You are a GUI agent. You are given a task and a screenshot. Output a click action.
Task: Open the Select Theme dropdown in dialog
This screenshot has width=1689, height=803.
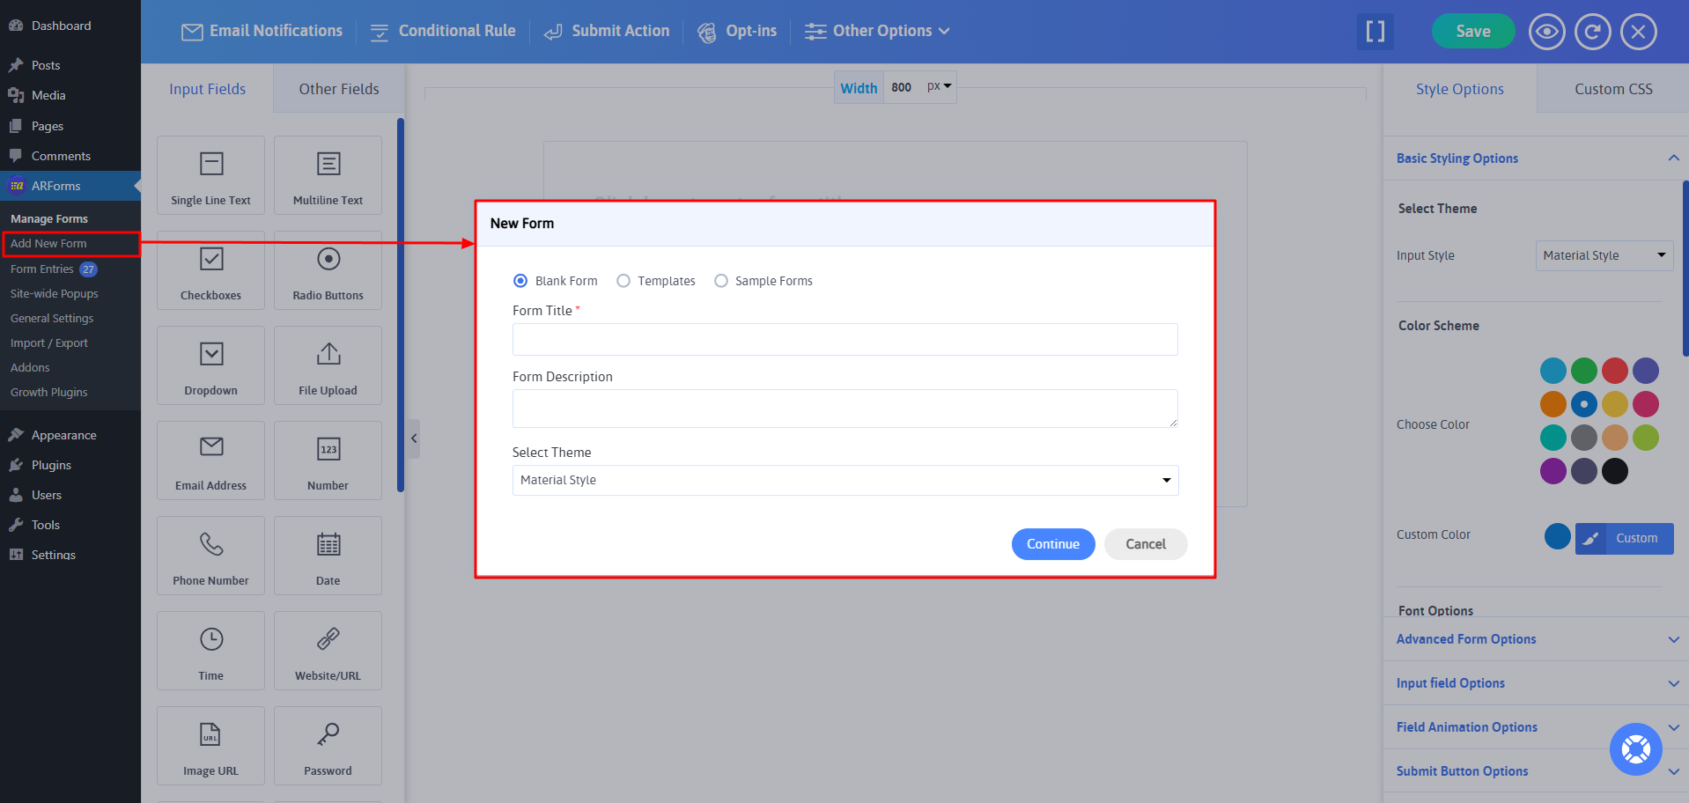pos(844,480)
